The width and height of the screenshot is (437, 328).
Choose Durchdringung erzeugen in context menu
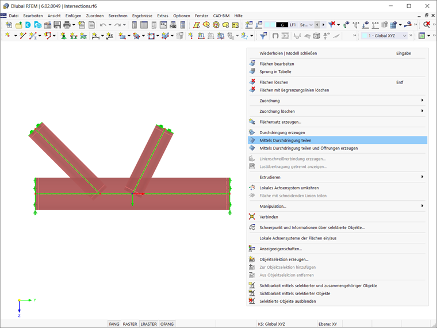338,132
